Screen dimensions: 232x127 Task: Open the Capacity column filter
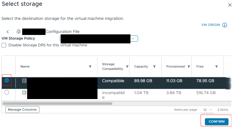tap(154, 67)
